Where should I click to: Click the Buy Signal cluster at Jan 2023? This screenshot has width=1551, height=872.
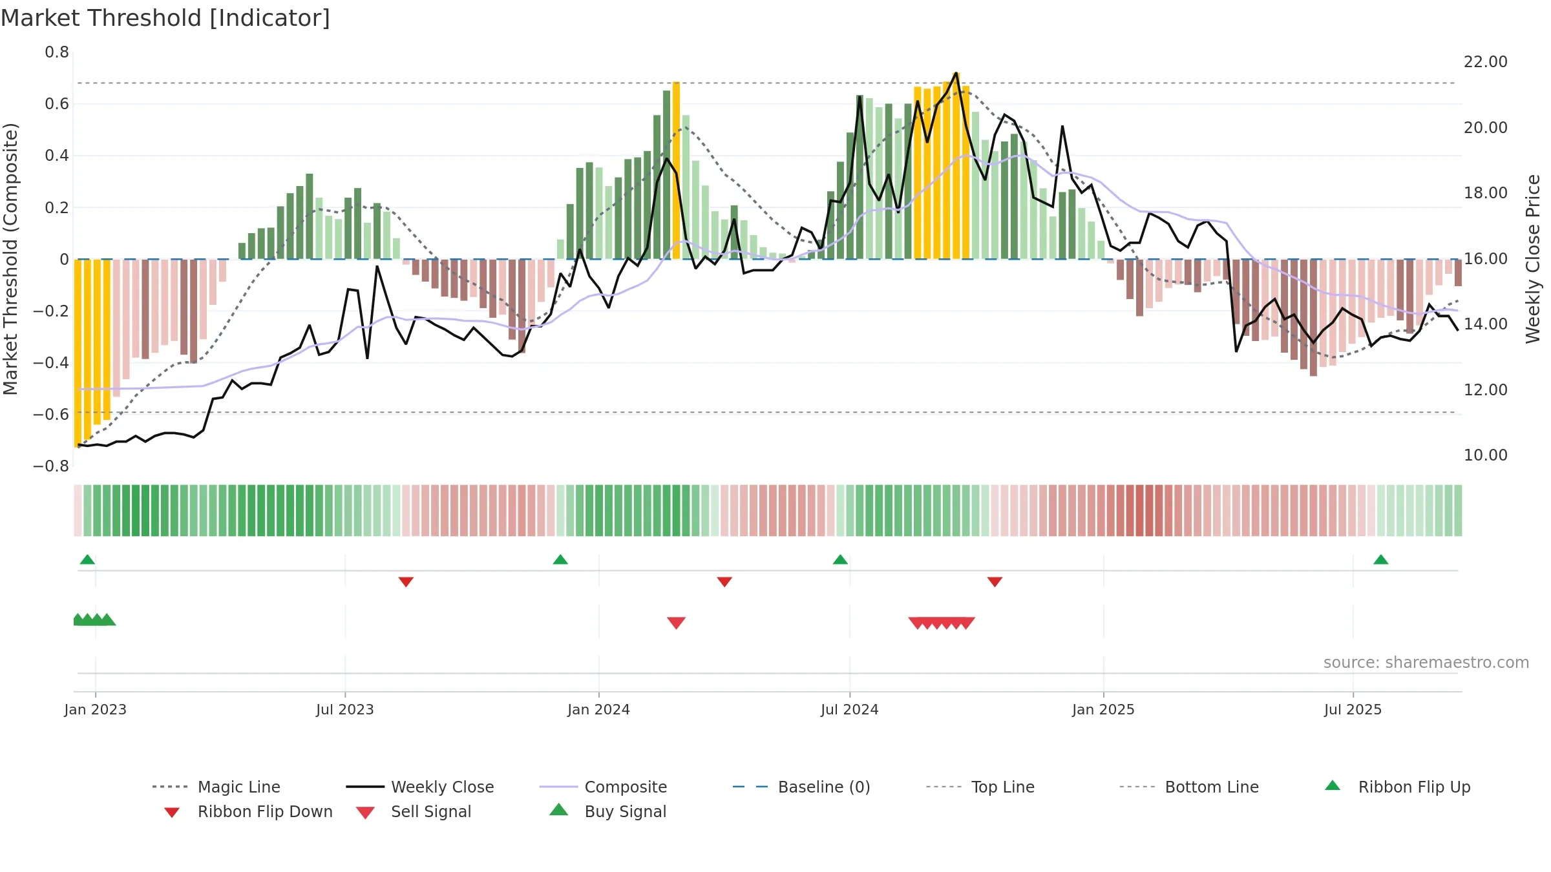[x=94, y=619]
